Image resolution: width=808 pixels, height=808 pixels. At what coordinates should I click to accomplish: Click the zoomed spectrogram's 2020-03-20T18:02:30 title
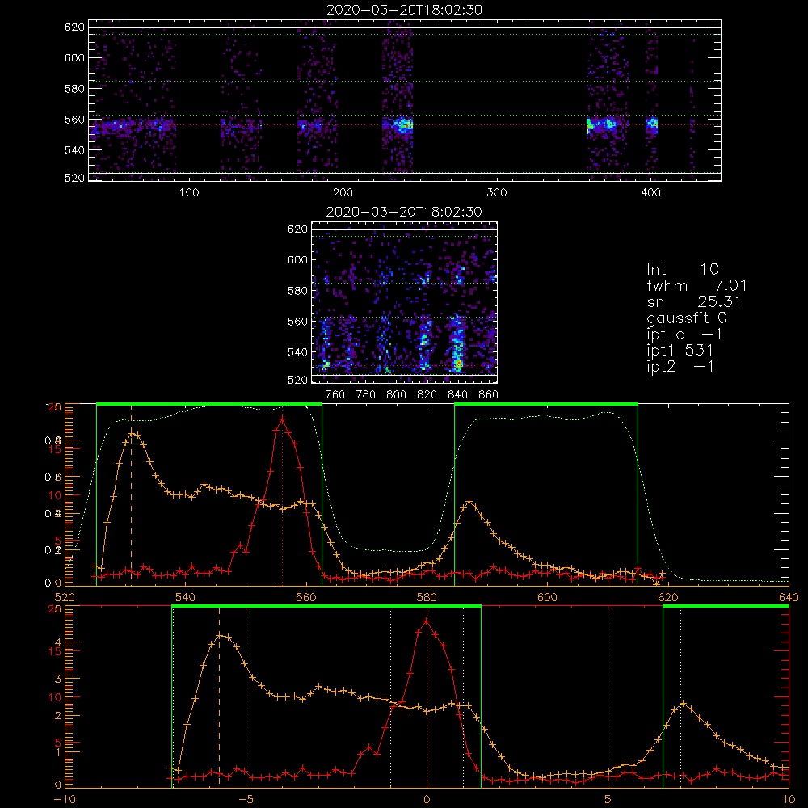click(x=404, y=212)
